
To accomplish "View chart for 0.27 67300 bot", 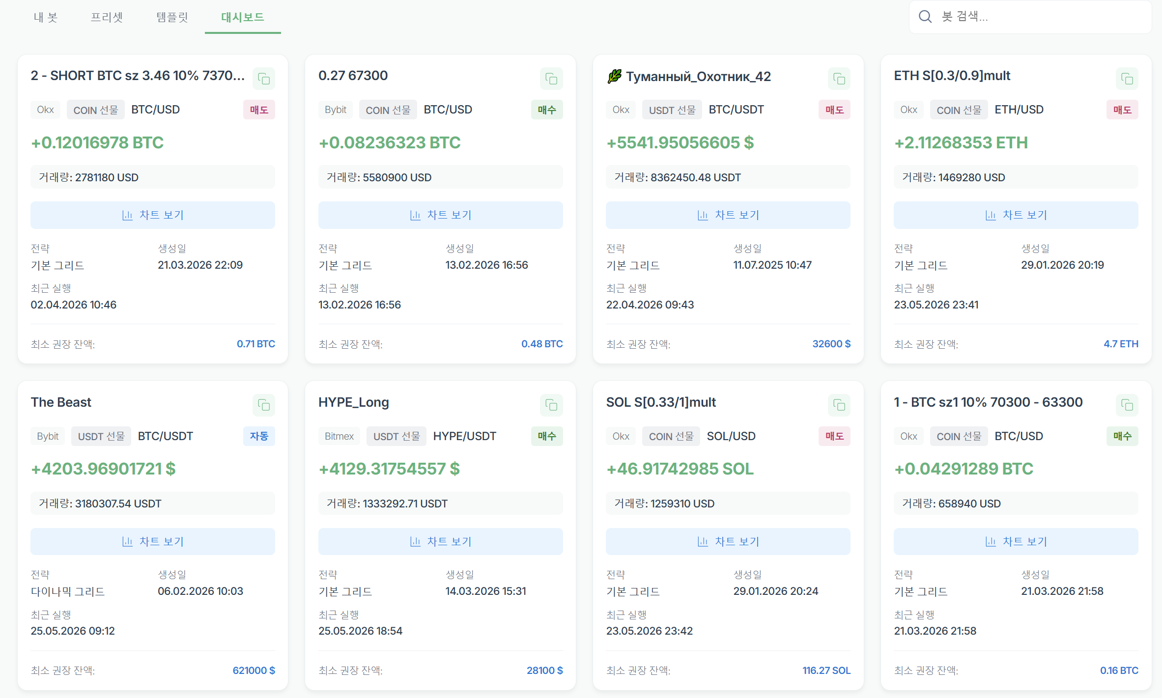I will [441, 215].
